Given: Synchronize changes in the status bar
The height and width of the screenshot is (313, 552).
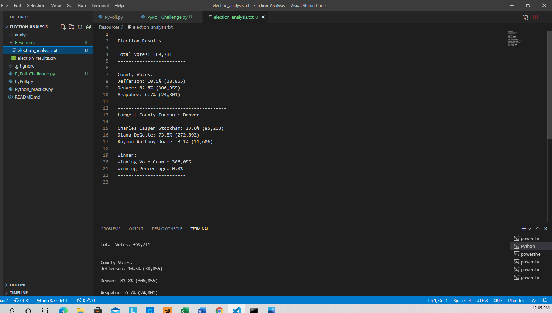Looking at the screenshot, I should pyautogui.click(x=22, y=301).
